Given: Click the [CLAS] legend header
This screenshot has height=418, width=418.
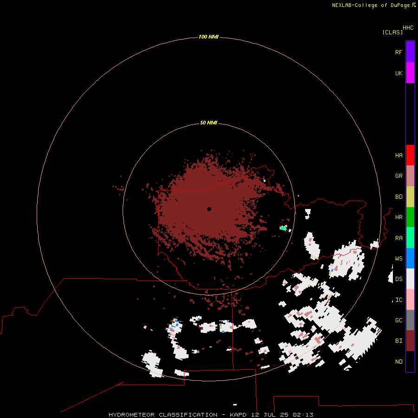Looking at the screenshot, I should coord(392,32).
